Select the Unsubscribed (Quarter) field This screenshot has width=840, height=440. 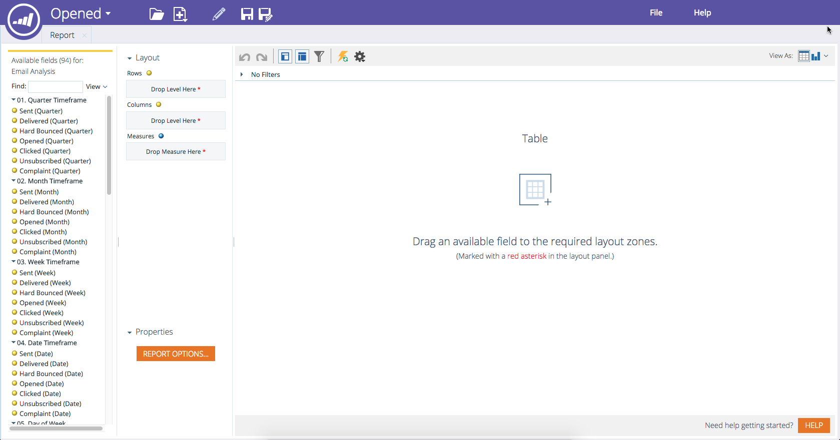pos(55,161)
